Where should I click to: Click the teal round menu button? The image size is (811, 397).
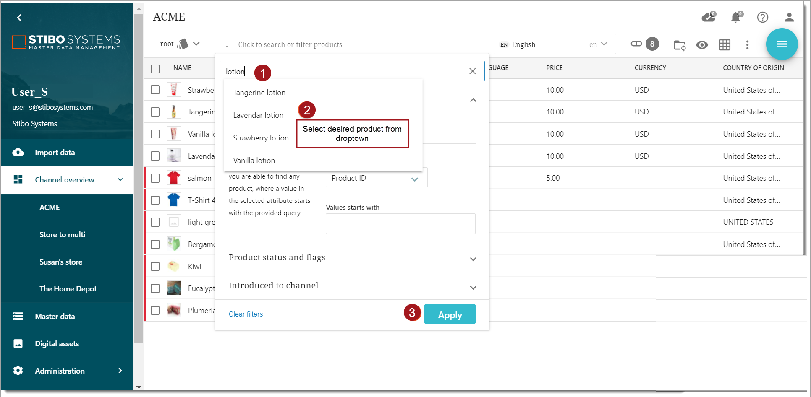coord(782,44)
